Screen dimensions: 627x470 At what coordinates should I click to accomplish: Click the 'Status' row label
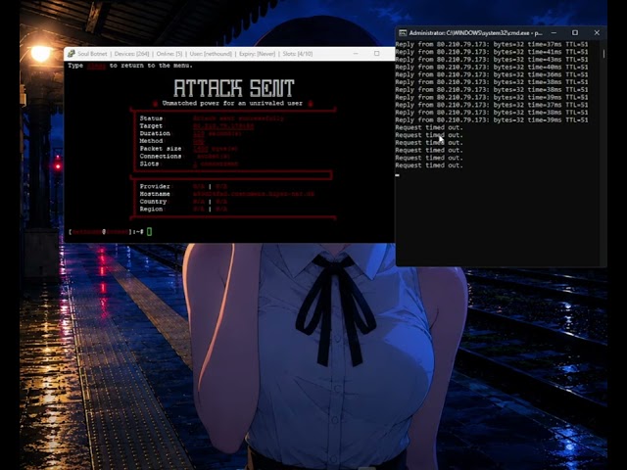(x=151, y=118)
